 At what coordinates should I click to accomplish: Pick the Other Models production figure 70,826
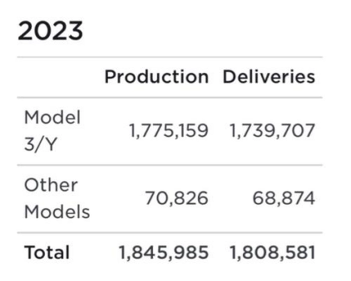[177, 198]
